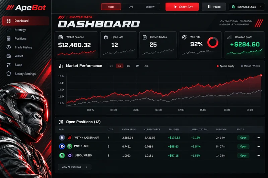Open Trade History from sidebar
Viewport: 268px width, 178px height.
click(23, 47)
